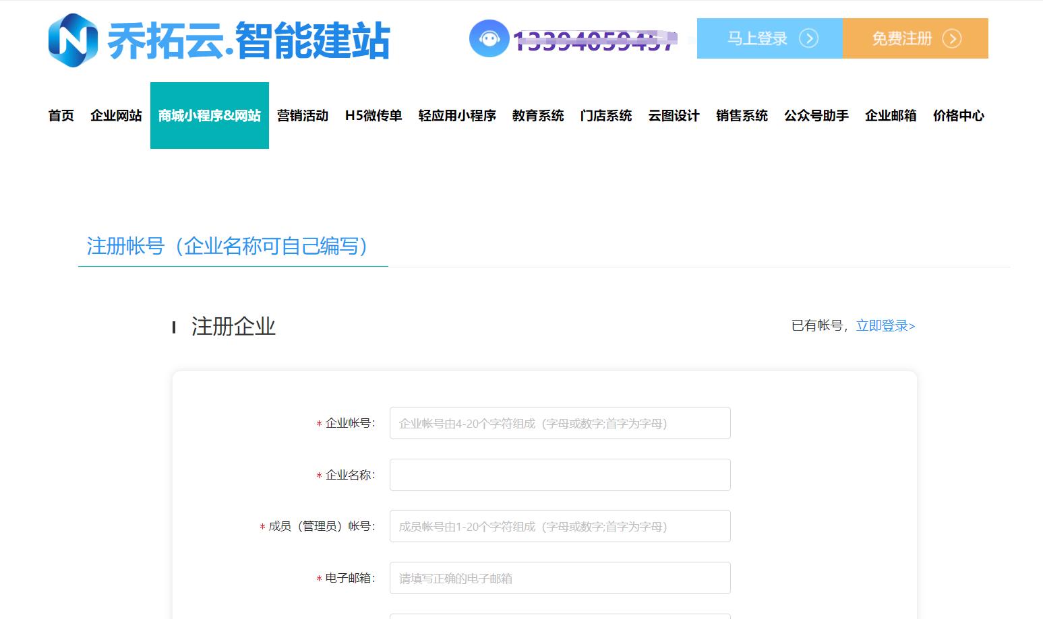
Task: Click the 电子邮箱 input field
Action: click(x=560, y=577)
